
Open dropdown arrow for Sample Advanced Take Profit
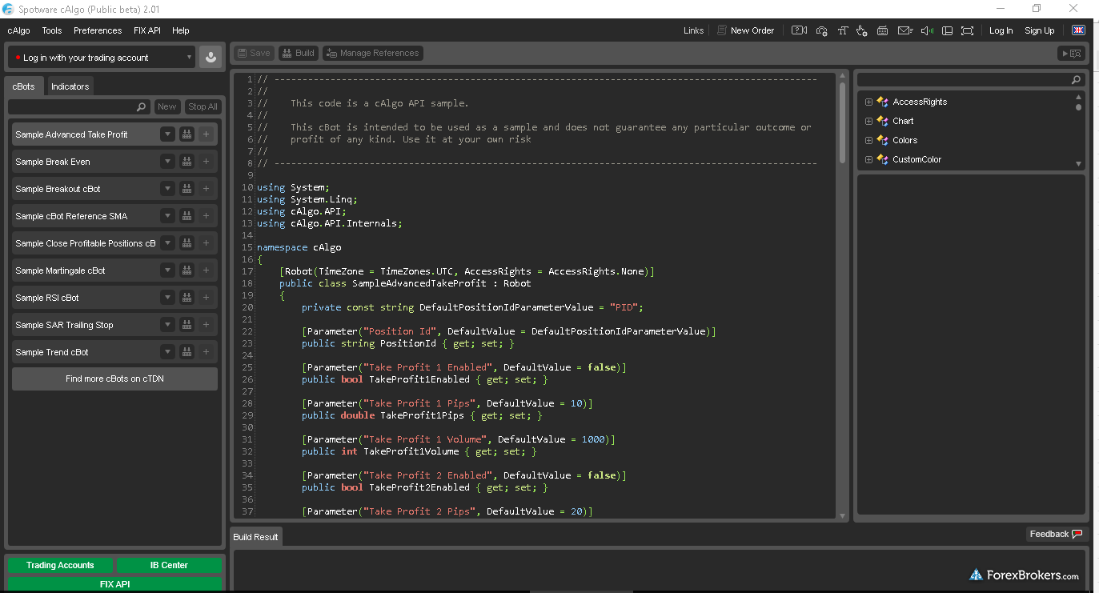pyautogui.click(x=167, y=134)
